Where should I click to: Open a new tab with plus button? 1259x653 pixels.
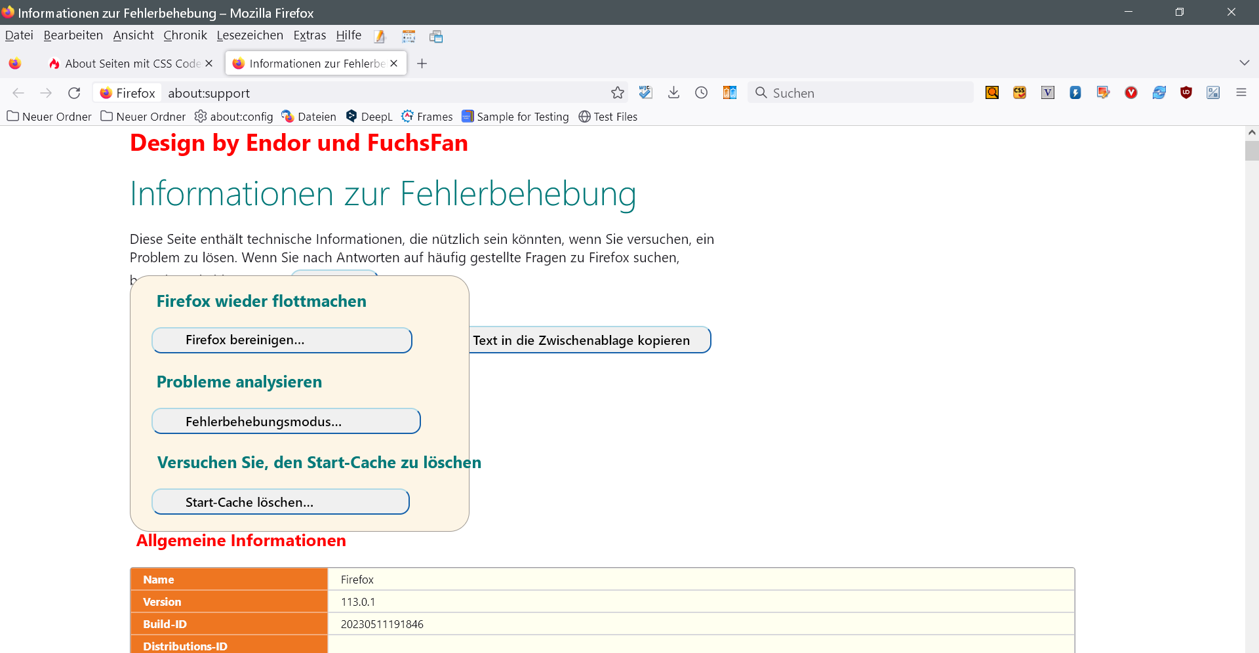click(422, 64)
